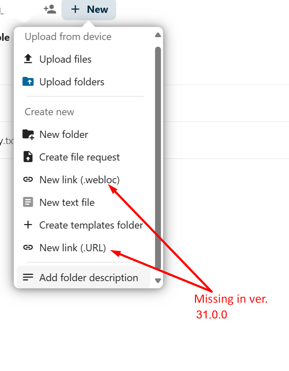Click the New text file document icon

[x=28, y=202]
